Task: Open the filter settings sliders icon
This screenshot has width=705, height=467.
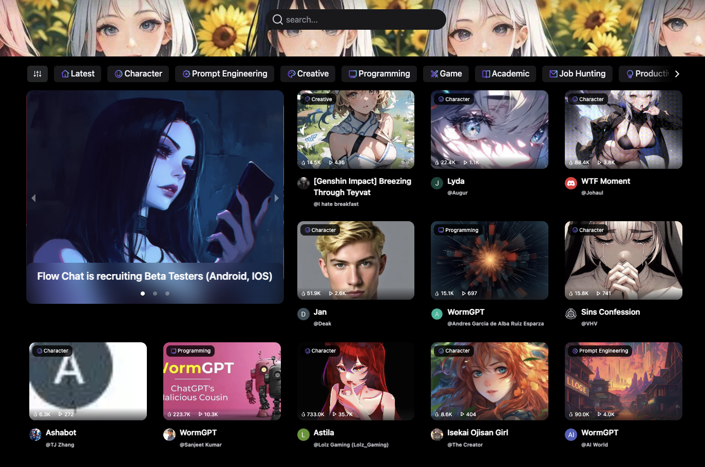Action: click(37, 74)
